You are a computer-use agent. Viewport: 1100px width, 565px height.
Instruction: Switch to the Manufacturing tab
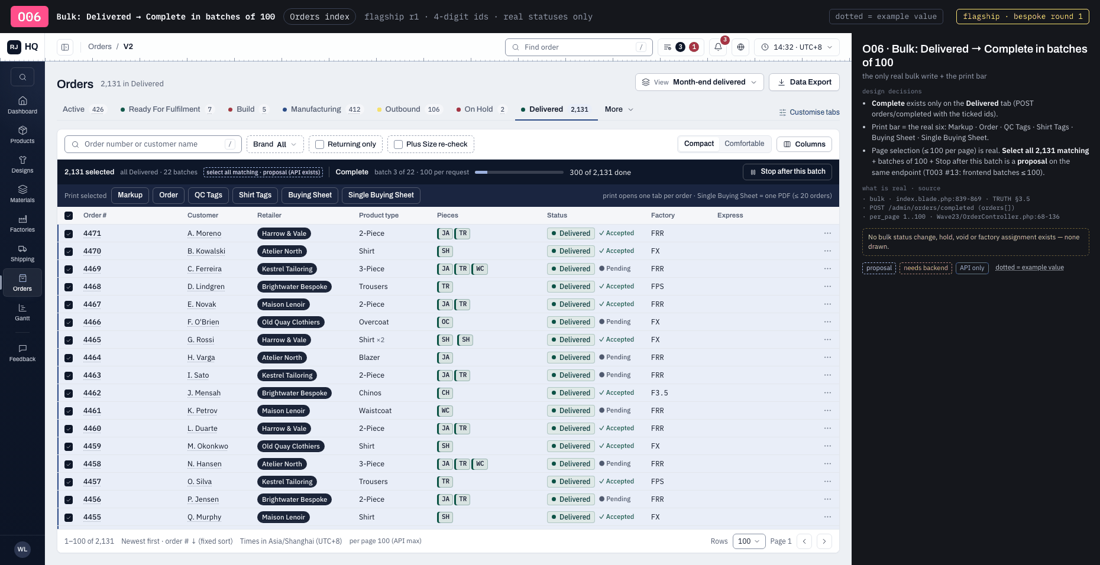tap(321, 109)
